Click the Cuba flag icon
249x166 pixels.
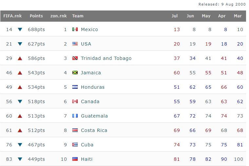(x=75, y=145)
